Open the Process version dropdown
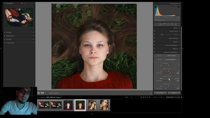 (172, 55)
